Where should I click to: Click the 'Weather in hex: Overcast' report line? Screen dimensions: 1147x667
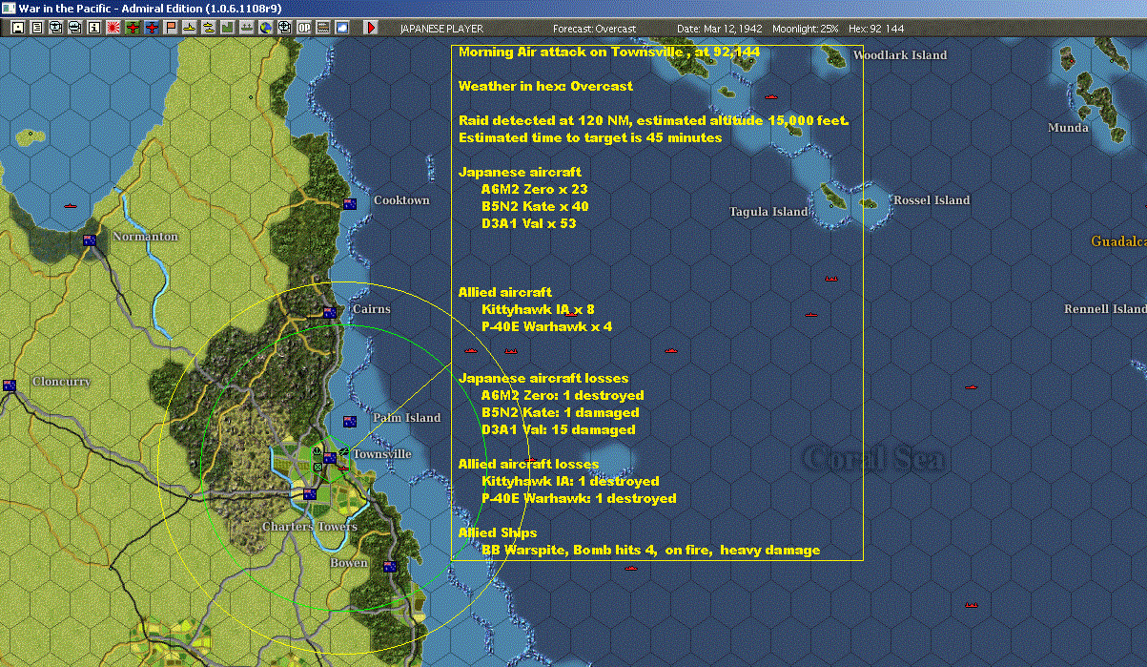tap(545, 86)
